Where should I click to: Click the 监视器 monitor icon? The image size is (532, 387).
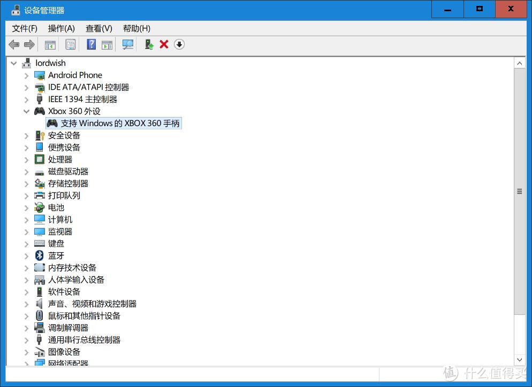40,231
